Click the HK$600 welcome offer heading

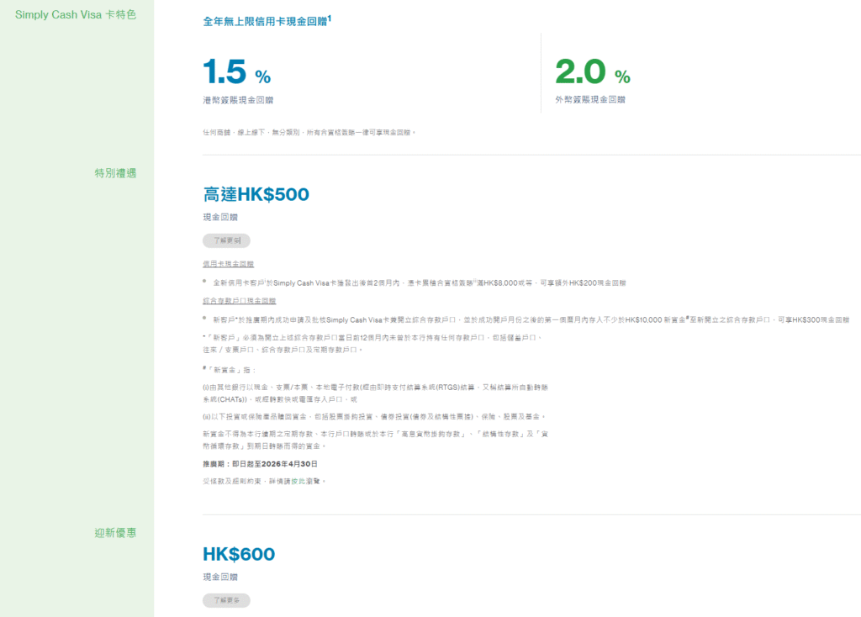[x=239, y=555]
